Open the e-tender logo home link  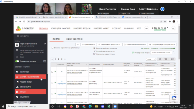click(25, 28)
